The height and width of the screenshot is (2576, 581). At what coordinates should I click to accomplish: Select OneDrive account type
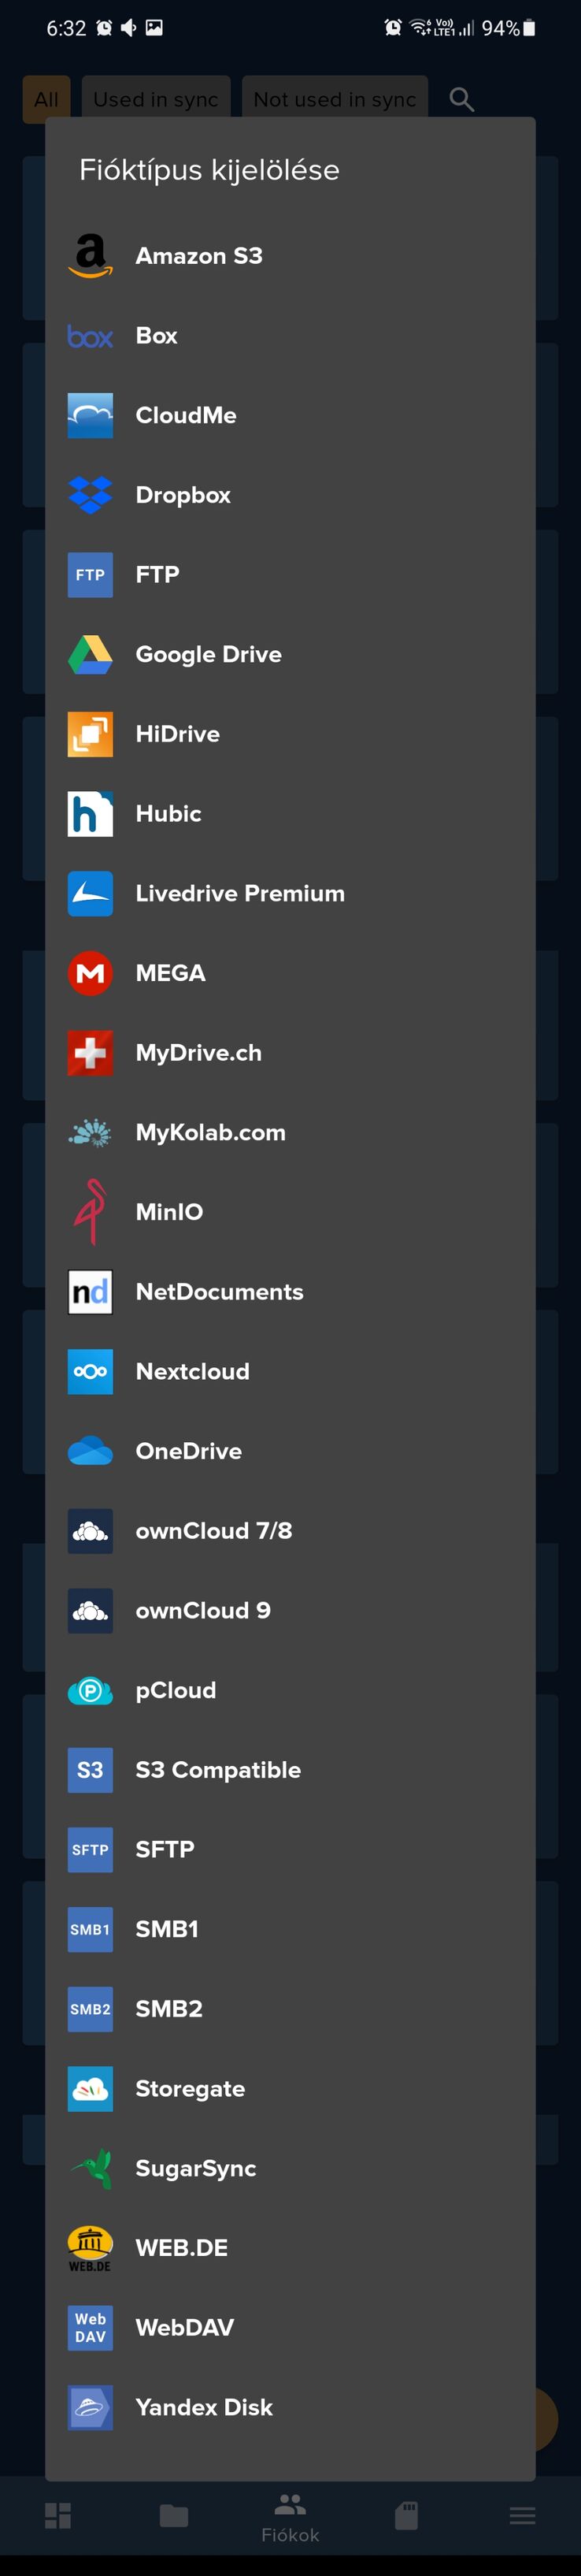[x=290, y=1451]
